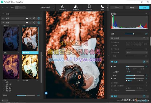Toggle the 色调 section power button

click(112, 62)
